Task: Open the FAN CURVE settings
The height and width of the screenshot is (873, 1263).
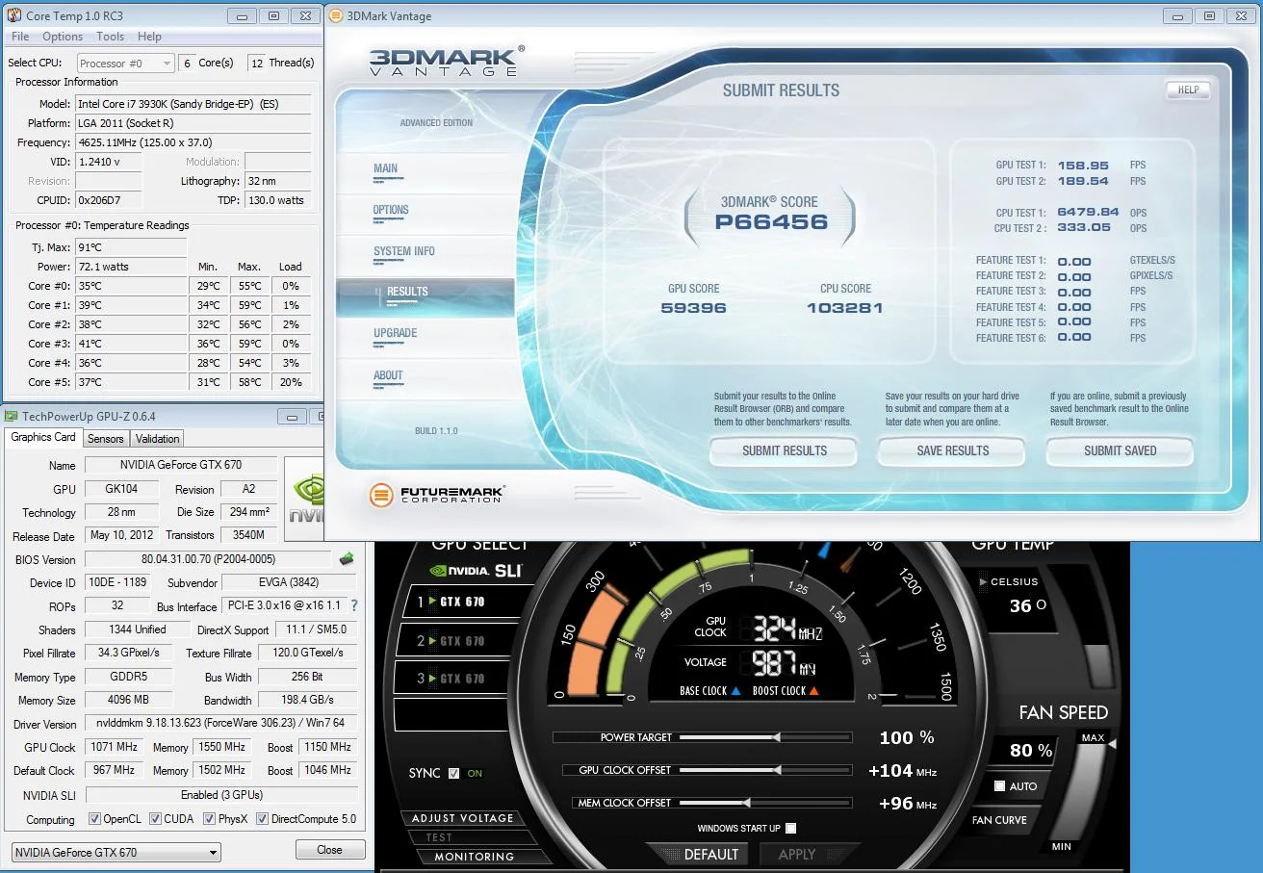Action: click(x=999, y=820)
